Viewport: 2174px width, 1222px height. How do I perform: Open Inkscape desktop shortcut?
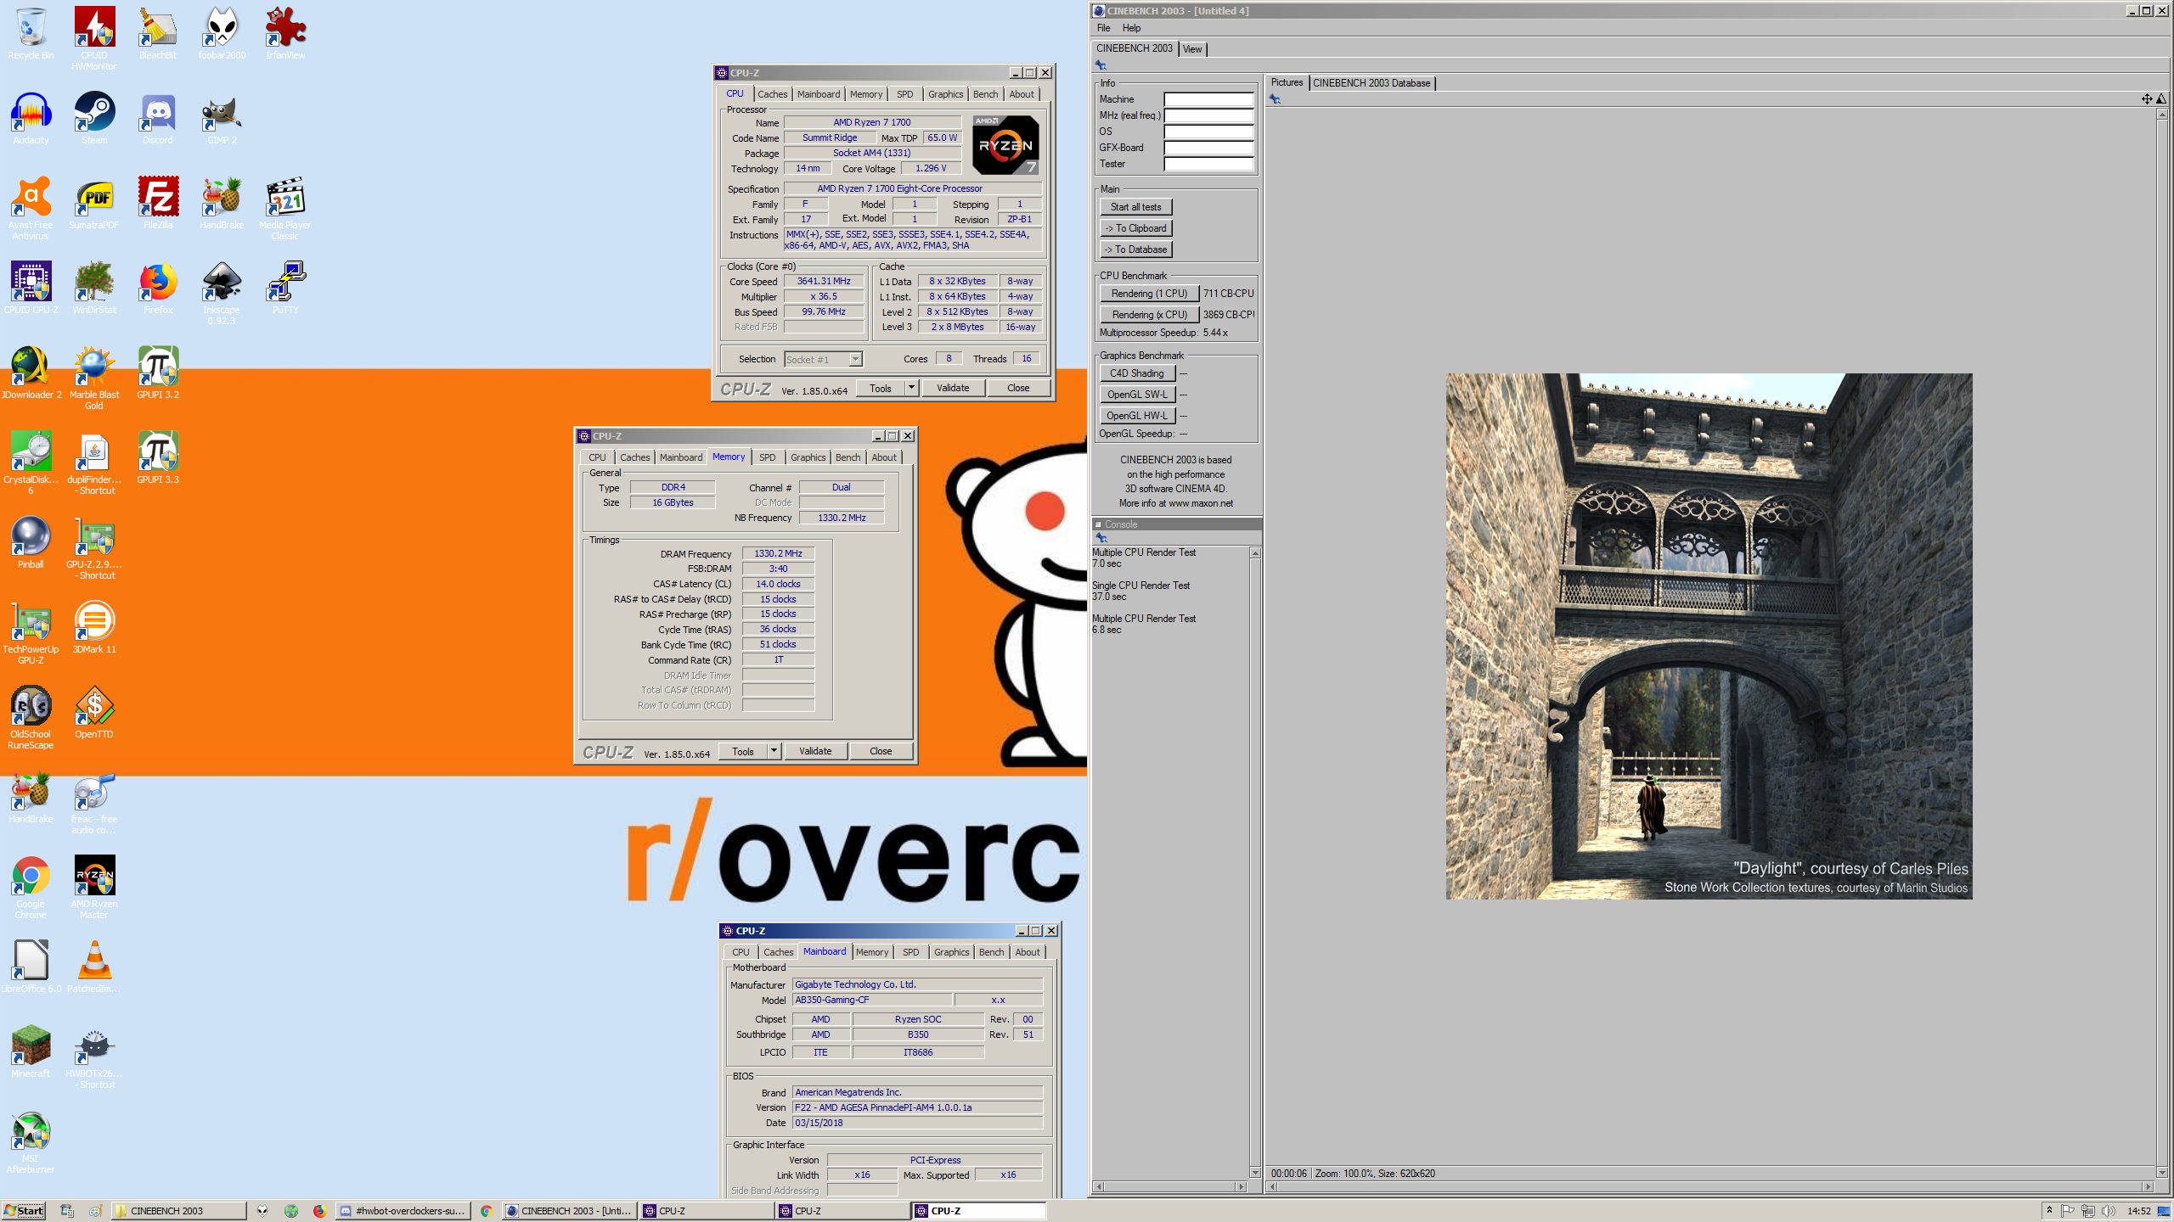(222, 293)
